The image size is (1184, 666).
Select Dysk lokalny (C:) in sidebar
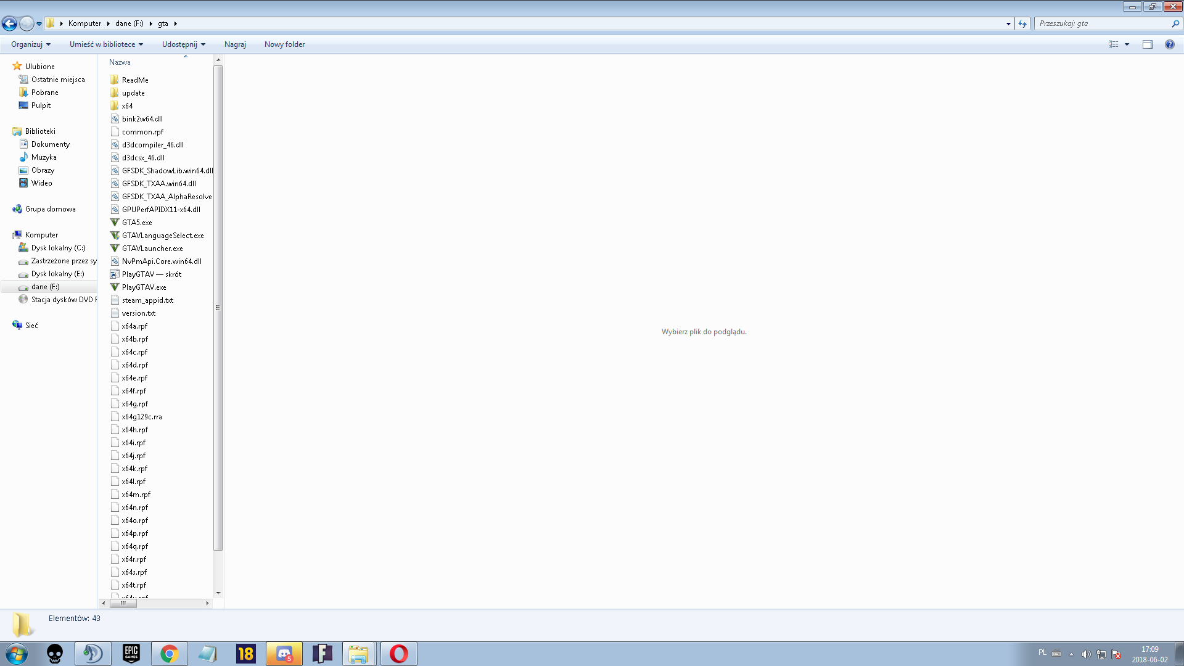[58, 248]
